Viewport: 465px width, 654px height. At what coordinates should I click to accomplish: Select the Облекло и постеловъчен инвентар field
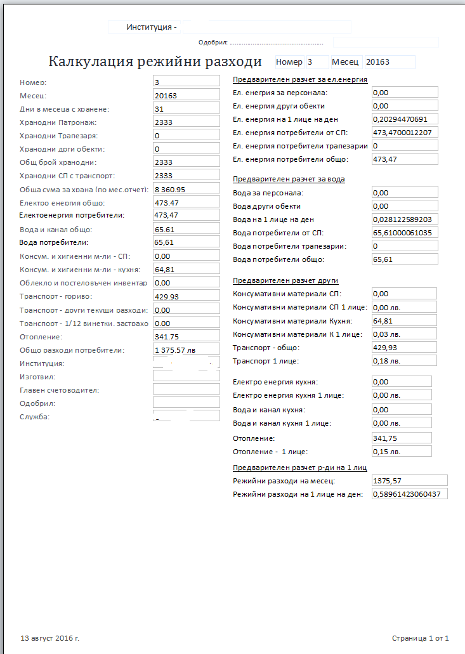point(187,282)
